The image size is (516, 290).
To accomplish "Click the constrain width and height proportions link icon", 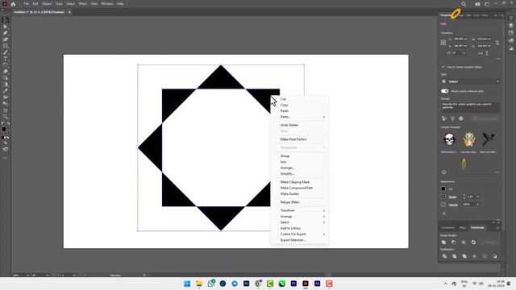I will tap(497, 43).
